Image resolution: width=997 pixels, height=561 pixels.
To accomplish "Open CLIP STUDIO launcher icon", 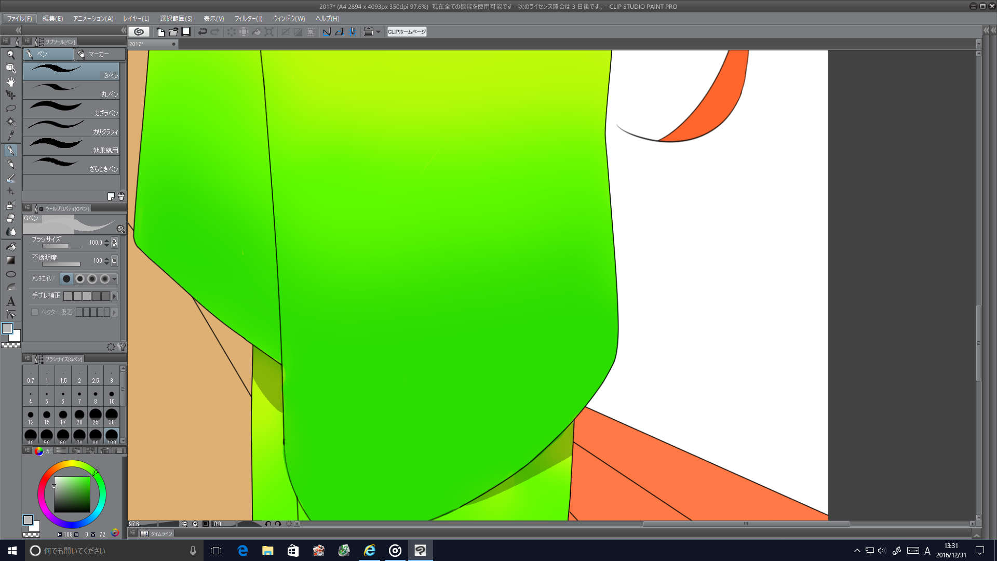I will [139, 32].
